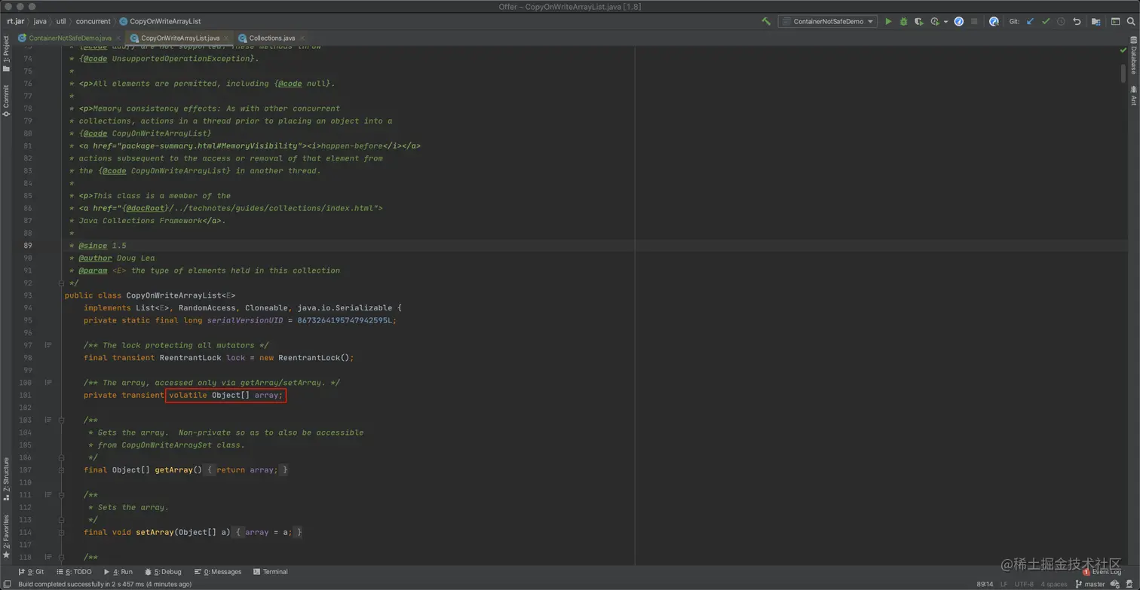Click the first blue gauge icon in the toolbar
Image resolution: width=1140 pixels, height=590 pixels.
959,22
